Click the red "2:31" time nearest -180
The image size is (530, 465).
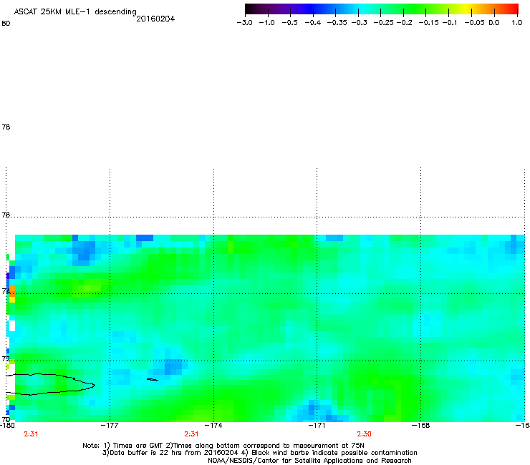[x=31, y=434]
